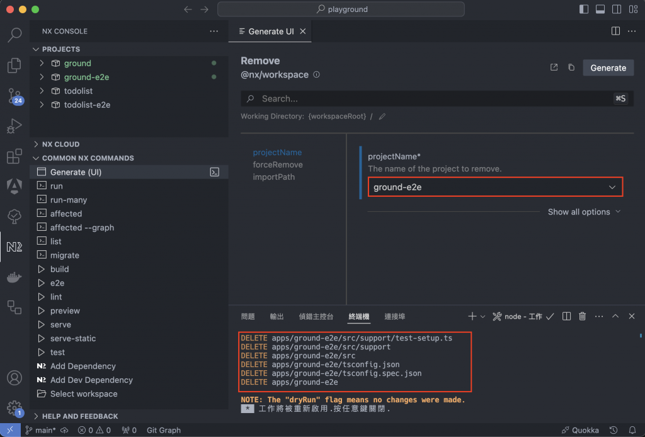This screenshot has width=645, height=437.
Task: Open main branch in status bar
Action: pos(41,430)
